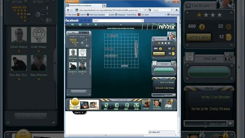Select the enlarged Eran Ben Shu avatar in the background
Image resolution: width=245 pixels, height=138 pixels.
pyautogui.click(x=19, y=63)
